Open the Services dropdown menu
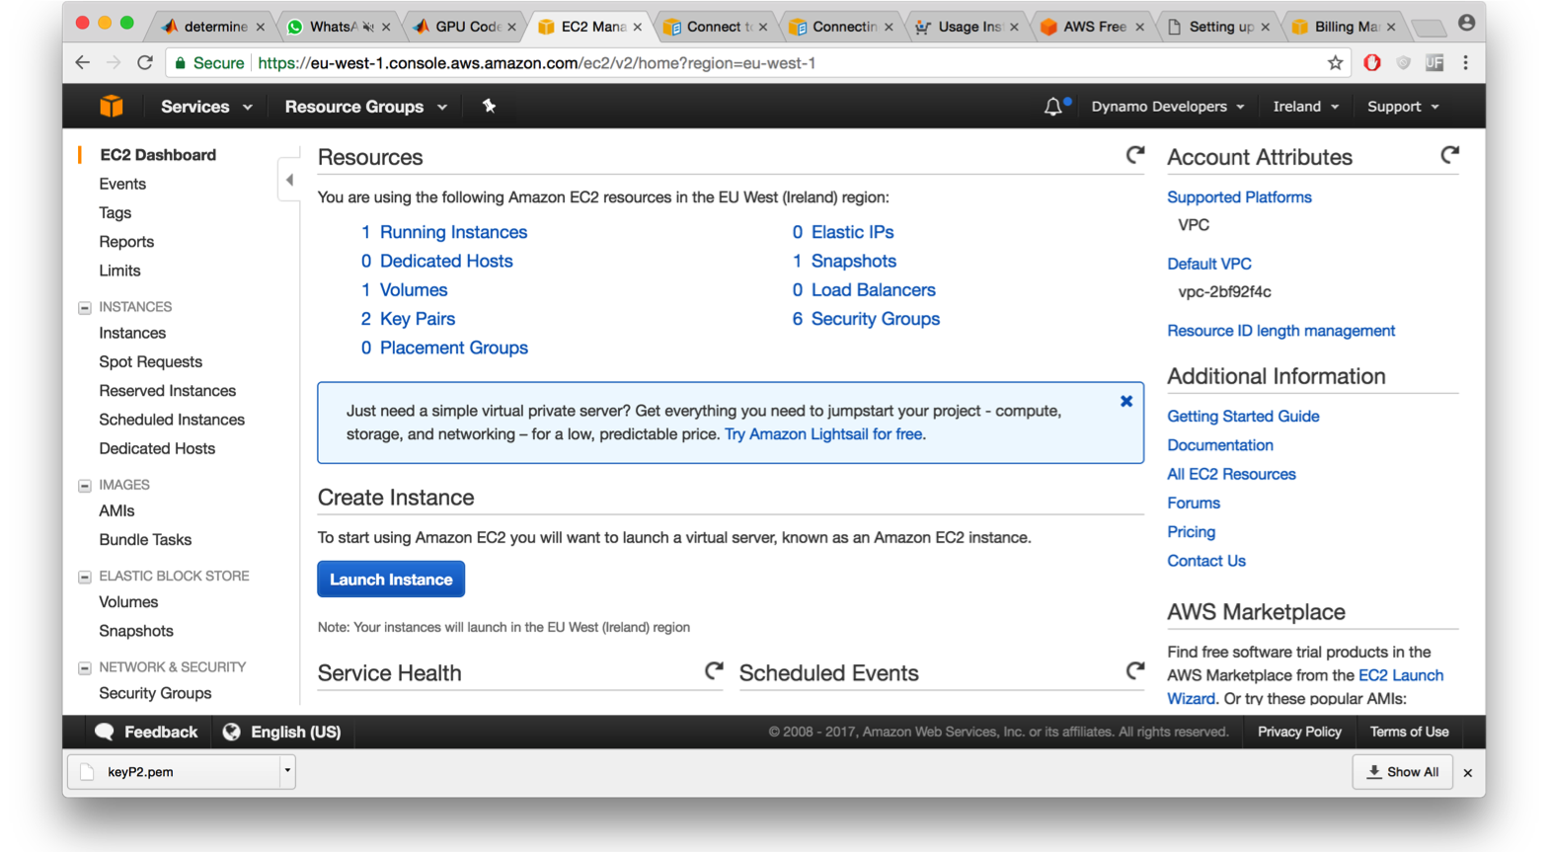The height and width of the screenshot is (852, 1549). [x=206, y=107]
